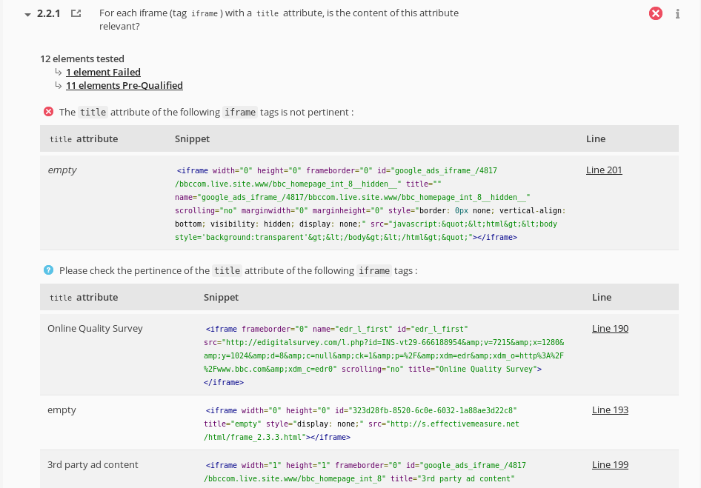
Task: Click the failed google_ads_iframe hidden code snippet
Action: 365,204
